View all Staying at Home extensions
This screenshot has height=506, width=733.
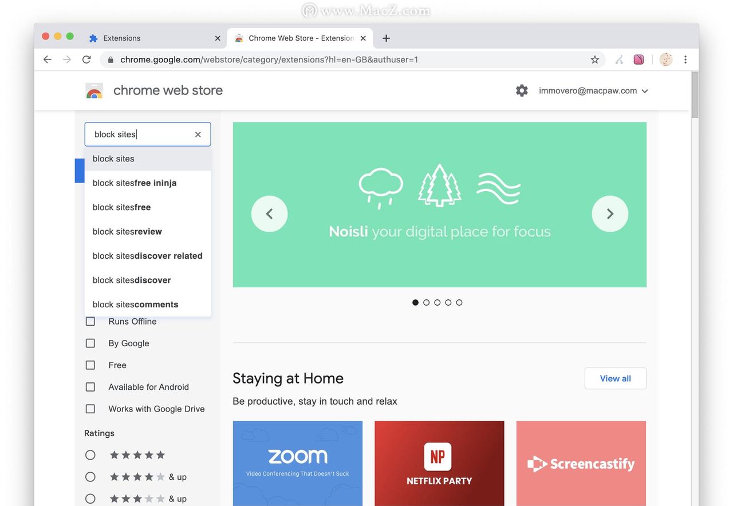[x=615, y=378]
